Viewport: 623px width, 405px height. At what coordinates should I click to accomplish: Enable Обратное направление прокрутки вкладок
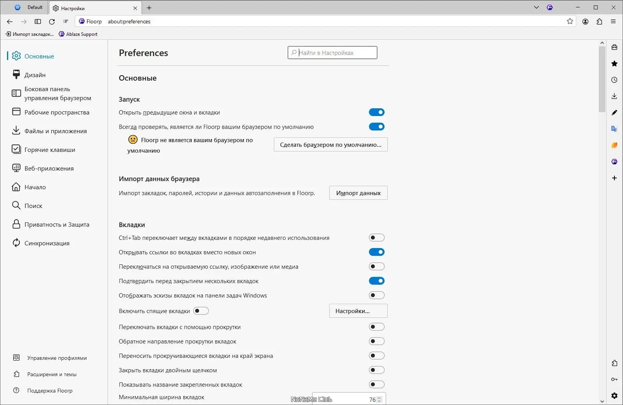pyautogui.click(x=377, y=342)
